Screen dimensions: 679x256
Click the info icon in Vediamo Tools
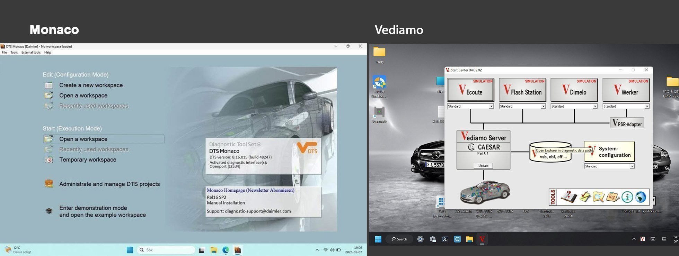(x=627, y=197)
